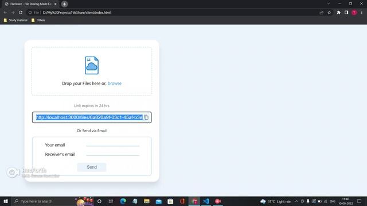
Task: Open the Others bookmark folder
Action: [38, 21]
